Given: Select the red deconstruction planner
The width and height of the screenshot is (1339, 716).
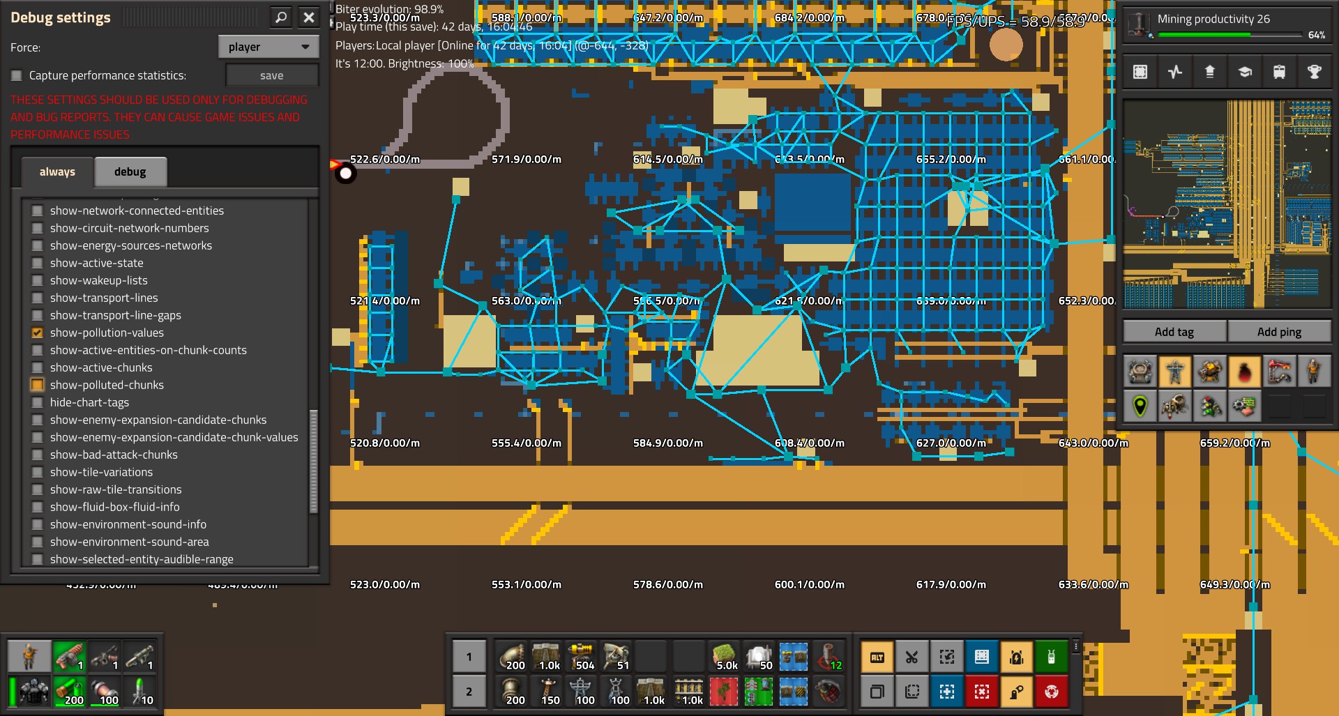Looking at the screenshot, I should (724, 692).
